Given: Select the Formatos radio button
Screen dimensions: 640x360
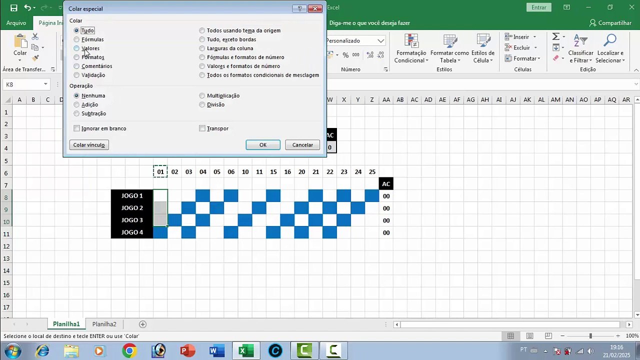Looking at the screenshot, I should 76,57.
